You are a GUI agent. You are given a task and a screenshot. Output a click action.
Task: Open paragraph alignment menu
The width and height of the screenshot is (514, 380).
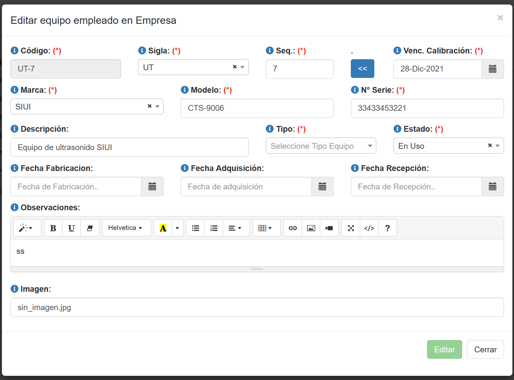pos(235,228)
